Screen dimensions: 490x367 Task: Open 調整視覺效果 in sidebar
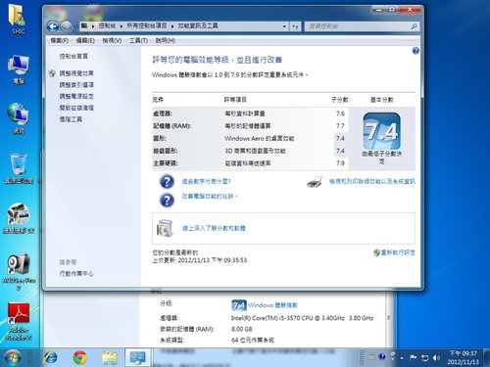76,73
